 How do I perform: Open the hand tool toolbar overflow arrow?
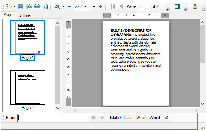pyautogui.click(x=203, y=9)
